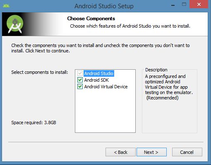The width and height of the screenshot is (211, 165).
Task: Click the 'Choose Components' heading
Action: [91, 19]
